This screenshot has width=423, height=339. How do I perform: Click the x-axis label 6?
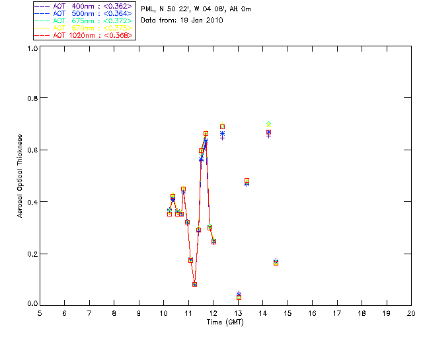coord(65,313)
